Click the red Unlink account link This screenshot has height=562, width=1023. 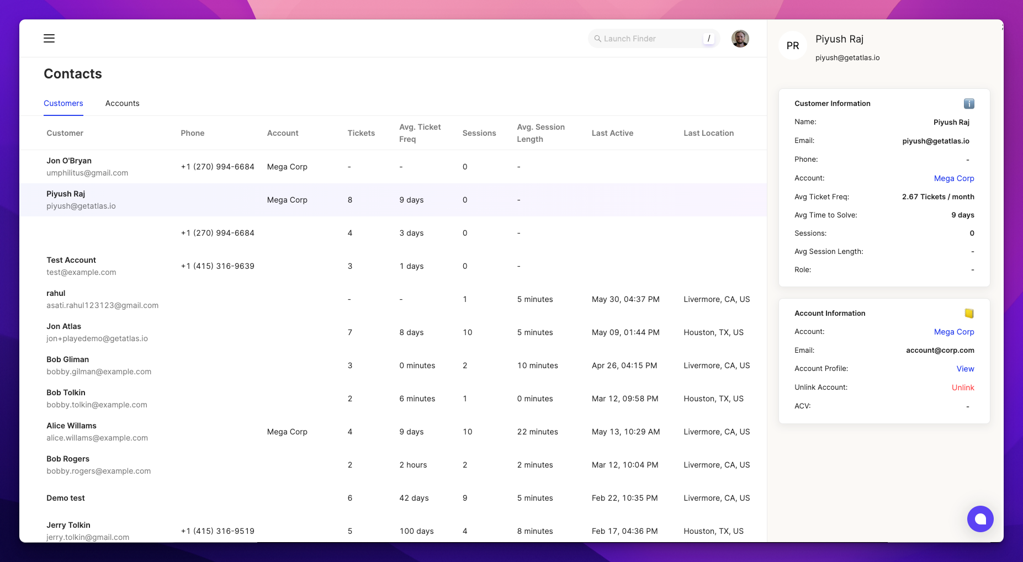pyautogui.click(x=963, y=388)
